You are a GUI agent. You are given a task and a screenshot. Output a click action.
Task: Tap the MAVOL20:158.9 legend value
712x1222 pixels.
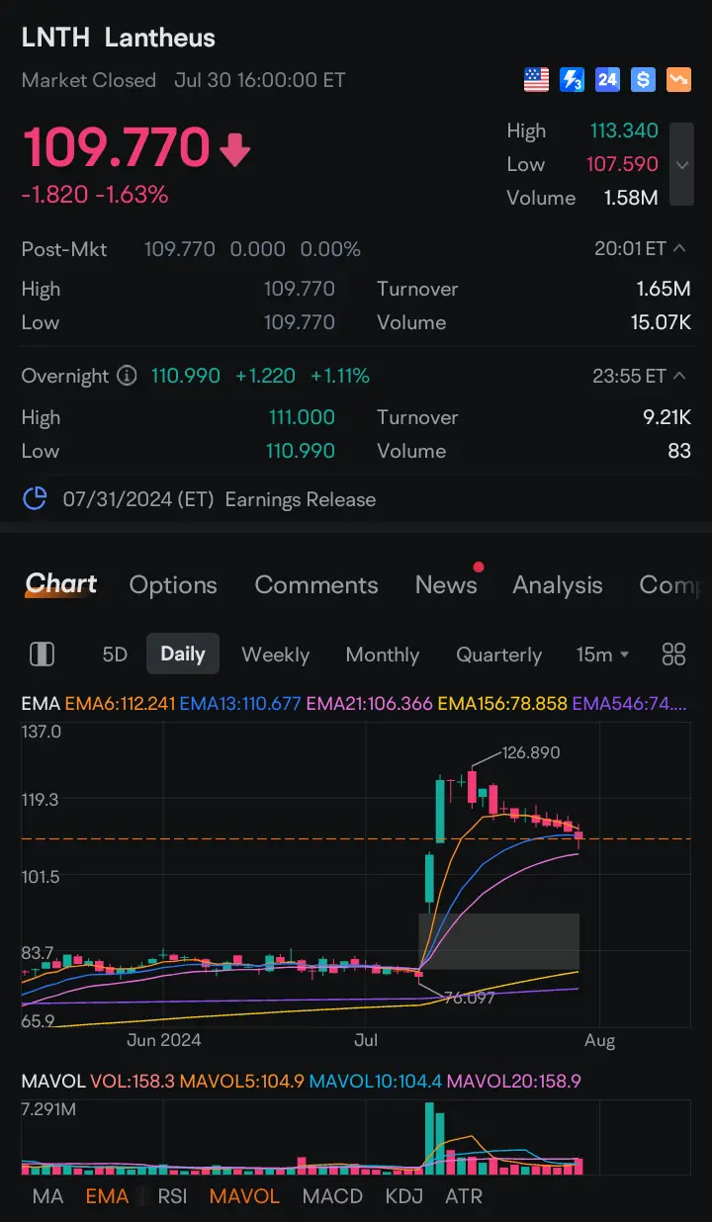point(514,1082)
